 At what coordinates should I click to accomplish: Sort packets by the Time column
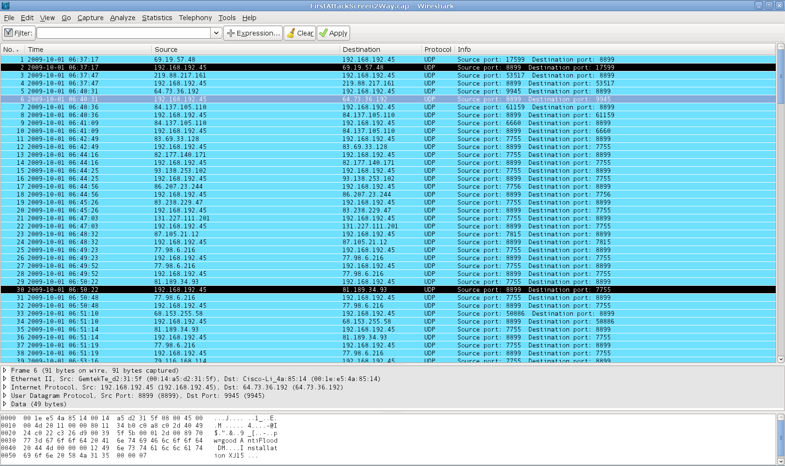88,49
